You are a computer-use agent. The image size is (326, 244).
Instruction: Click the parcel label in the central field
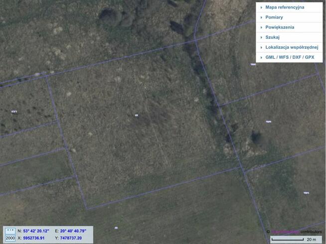136,115
